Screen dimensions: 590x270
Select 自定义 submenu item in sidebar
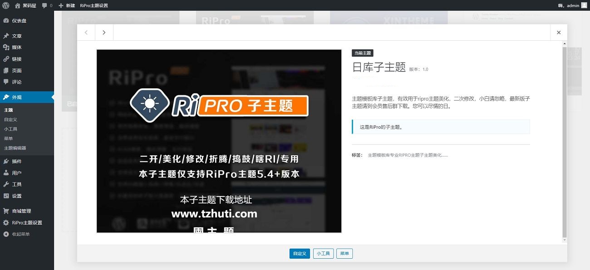click(11, 120)
